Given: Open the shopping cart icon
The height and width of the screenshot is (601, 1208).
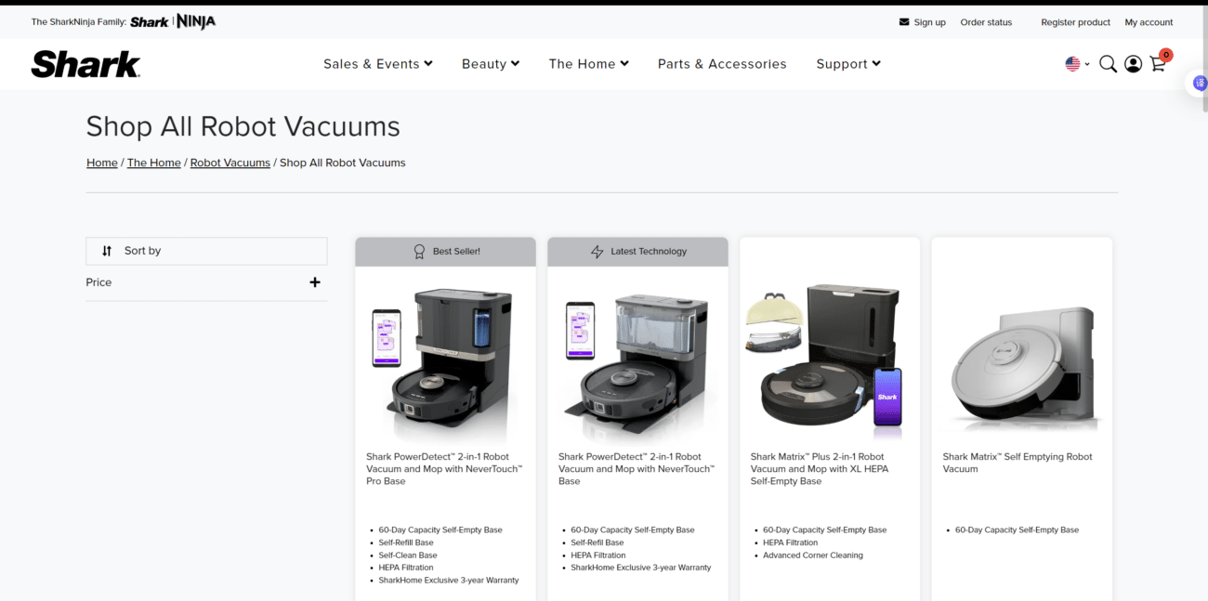Looking at the screenshot, I should (x=1158, y=64).
